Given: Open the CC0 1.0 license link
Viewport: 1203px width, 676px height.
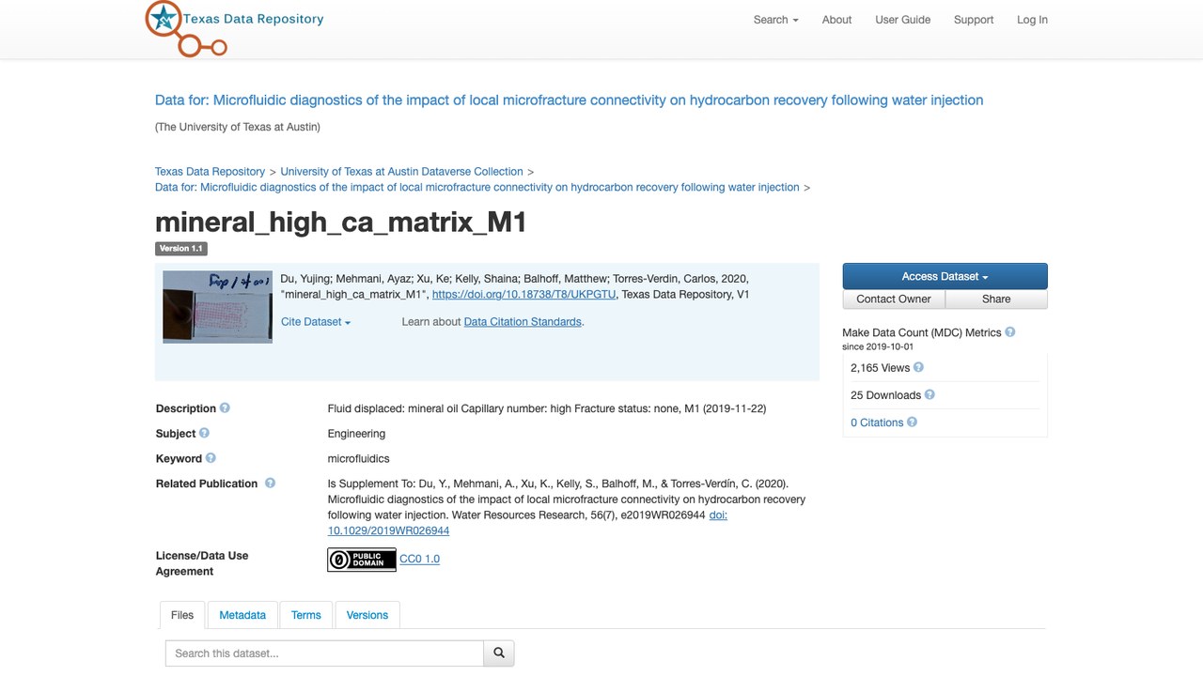Looking at the screenshot, I should coord(420,559).
